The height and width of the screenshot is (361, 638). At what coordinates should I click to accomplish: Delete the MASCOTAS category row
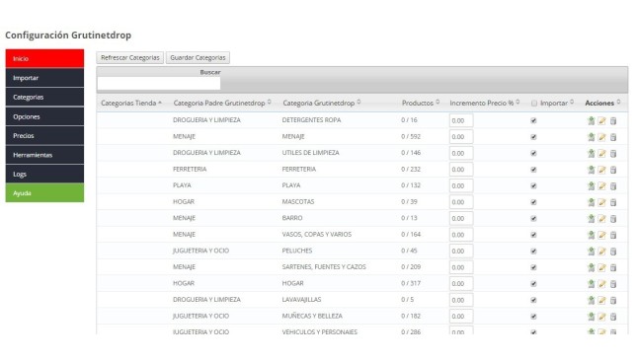click(613, 202)
